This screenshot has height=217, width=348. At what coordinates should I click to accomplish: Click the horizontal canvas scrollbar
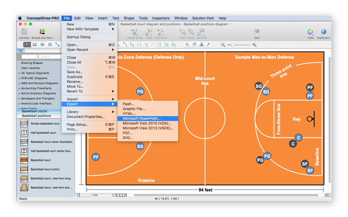226,195
